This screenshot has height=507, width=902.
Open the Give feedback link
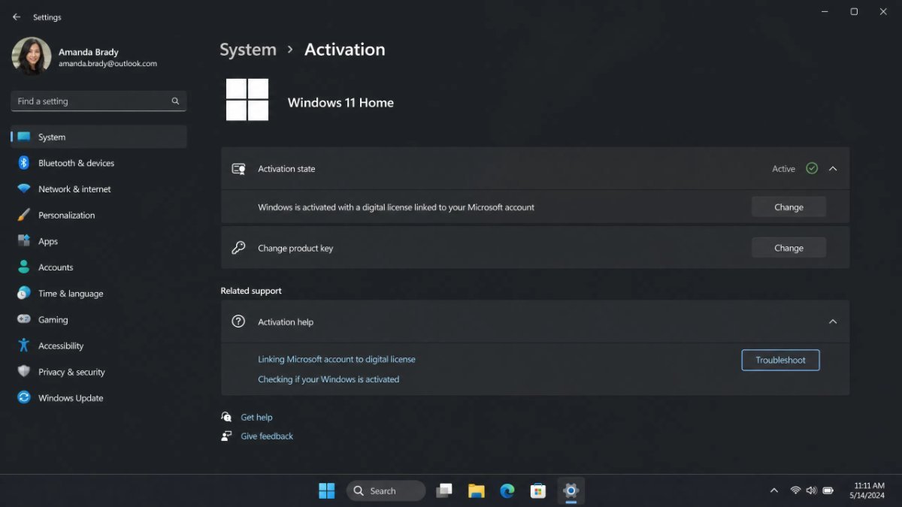(x=267, y=436)
